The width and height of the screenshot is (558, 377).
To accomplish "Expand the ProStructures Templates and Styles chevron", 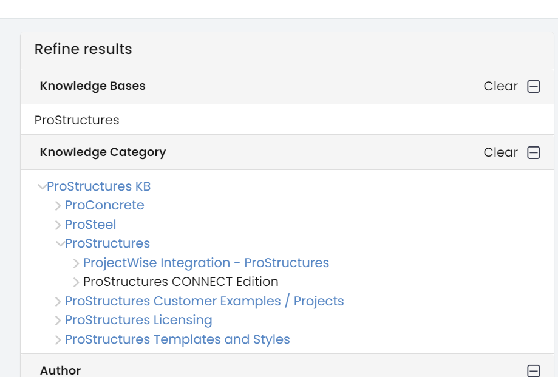I will 58,339.
